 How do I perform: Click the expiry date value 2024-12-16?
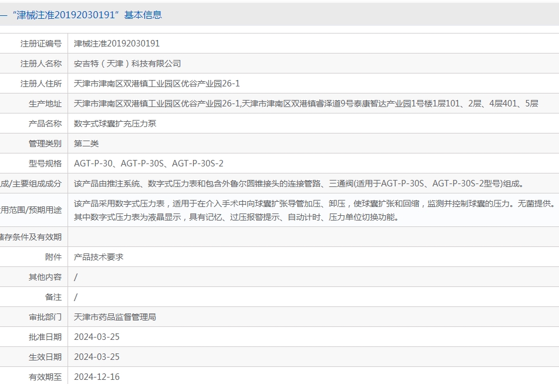tap(97, 377)
